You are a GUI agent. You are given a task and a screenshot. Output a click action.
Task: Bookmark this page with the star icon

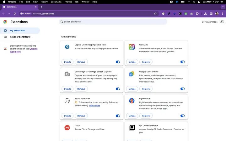155,14
